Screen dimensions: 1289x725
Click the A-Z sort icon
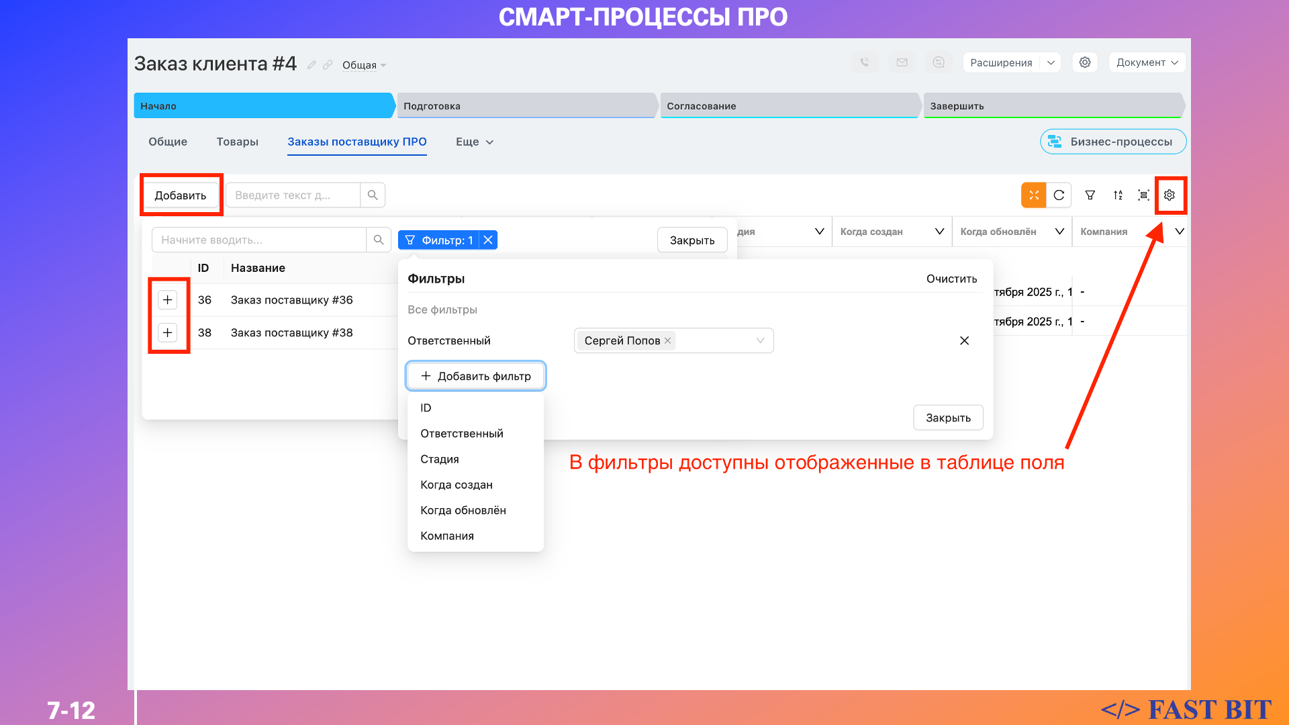1118,195
